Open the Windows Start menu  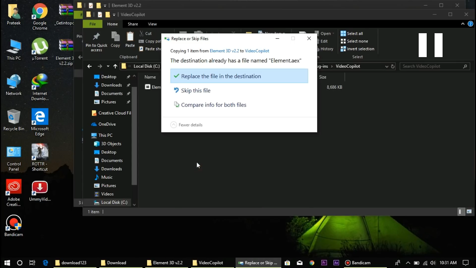point(7,263)
